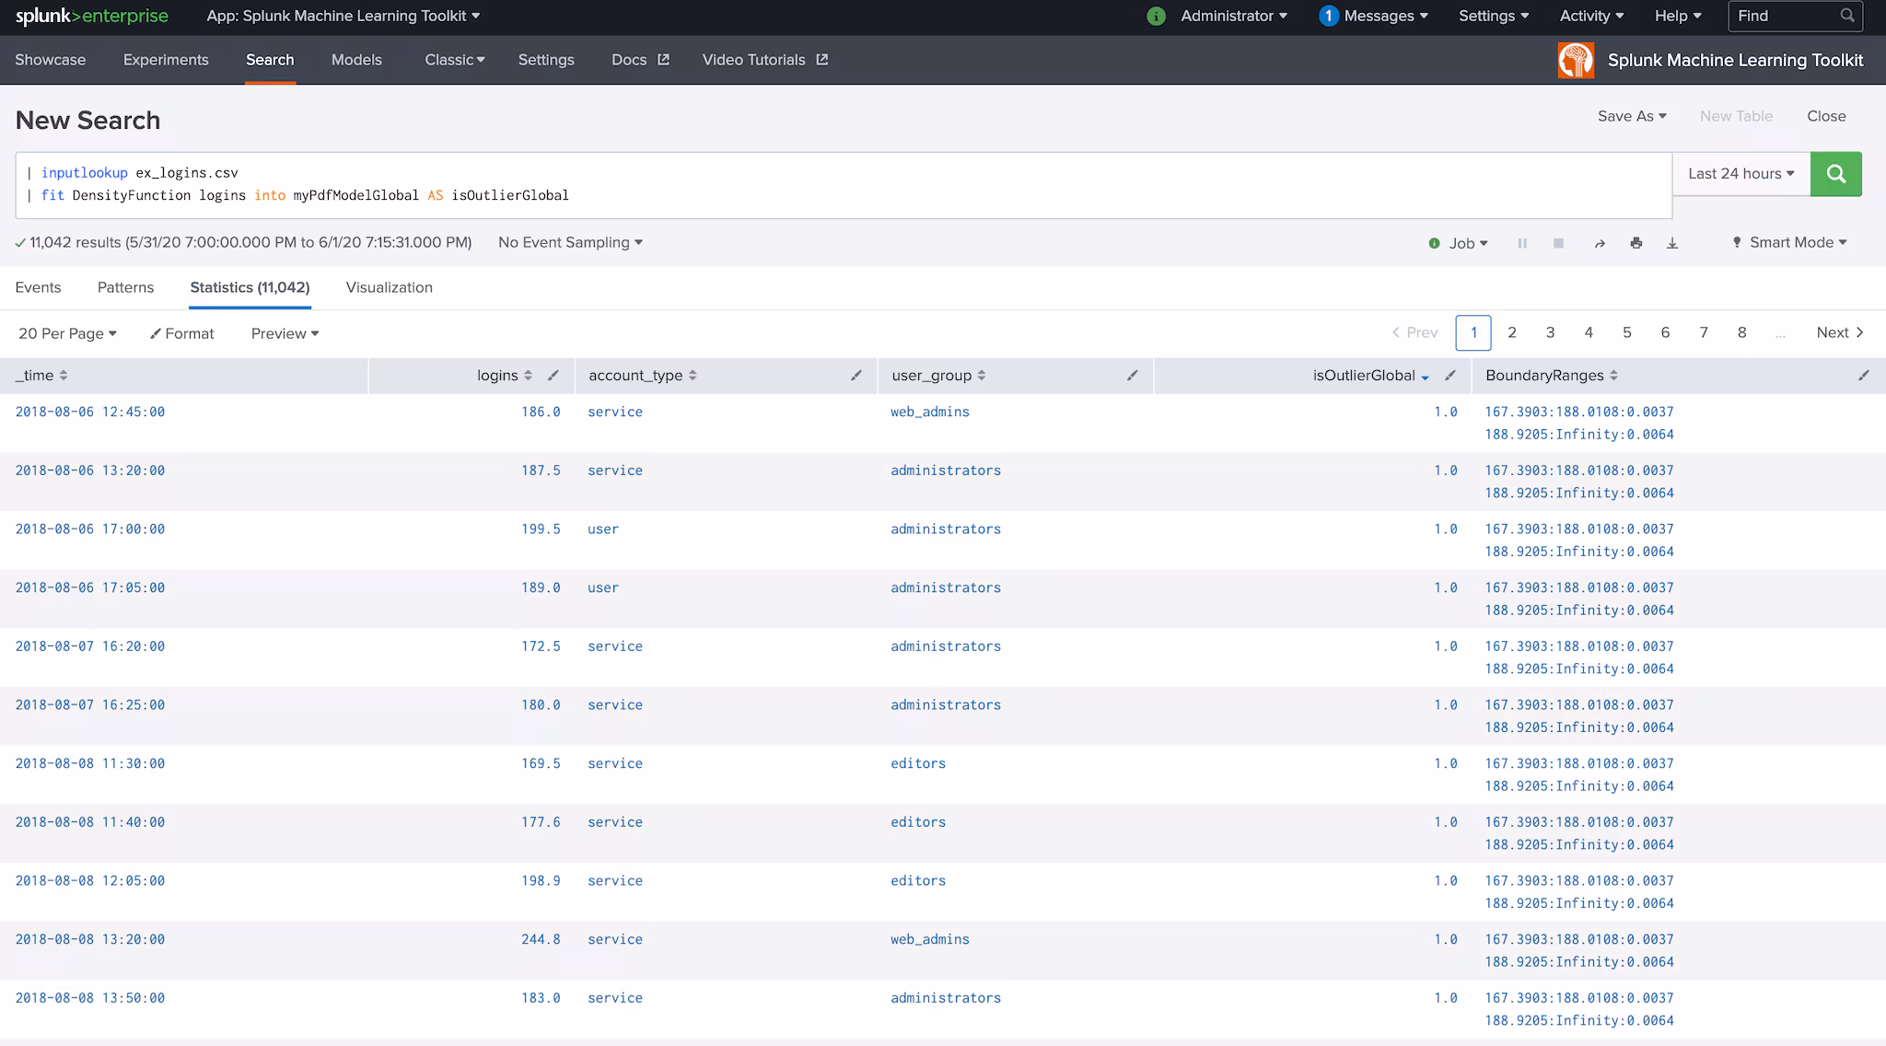This screenshot has height=1046, width=1886.
Task: Run the search with the magnifier button
Action: (x=1835, y=174)
